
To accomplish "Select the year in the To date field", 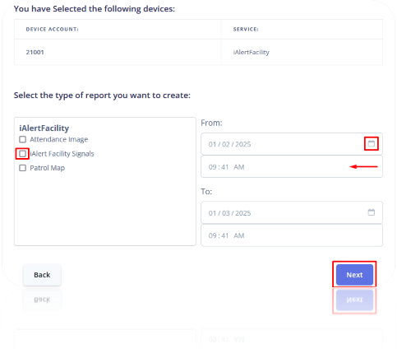I will (243, 213).
